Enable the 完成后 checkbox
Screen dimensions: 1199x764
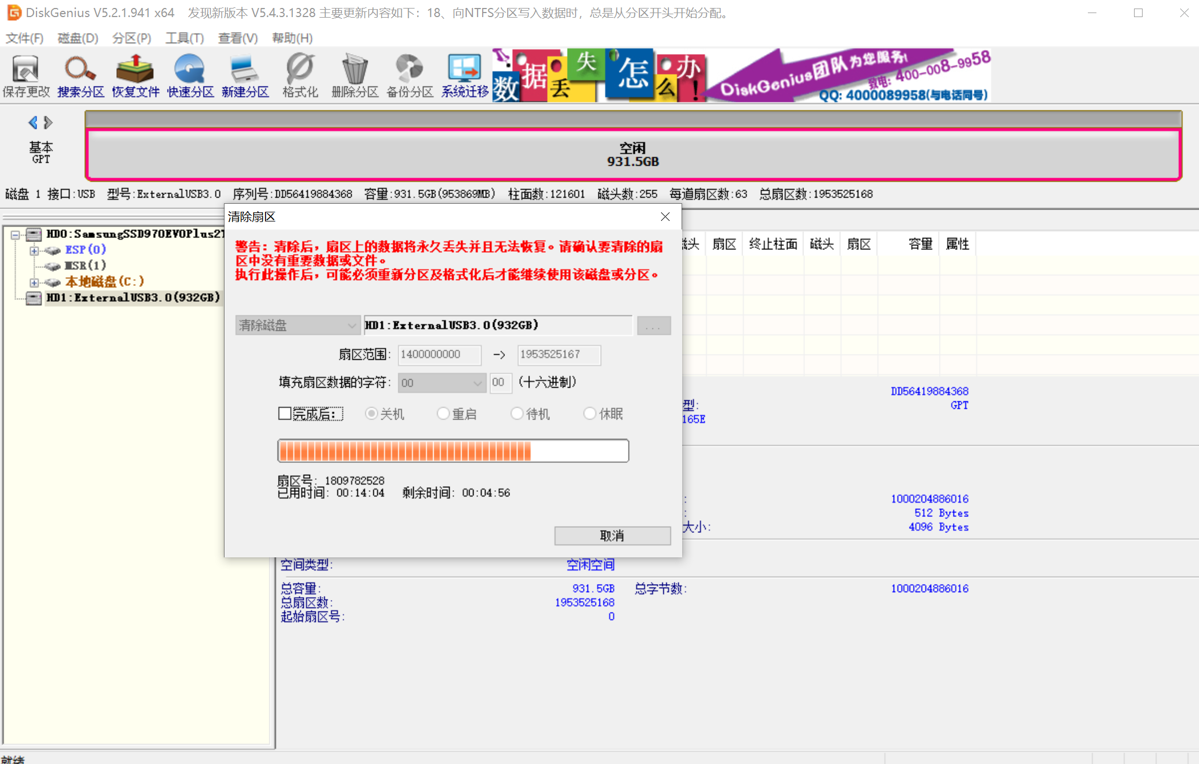pos(285,413)
